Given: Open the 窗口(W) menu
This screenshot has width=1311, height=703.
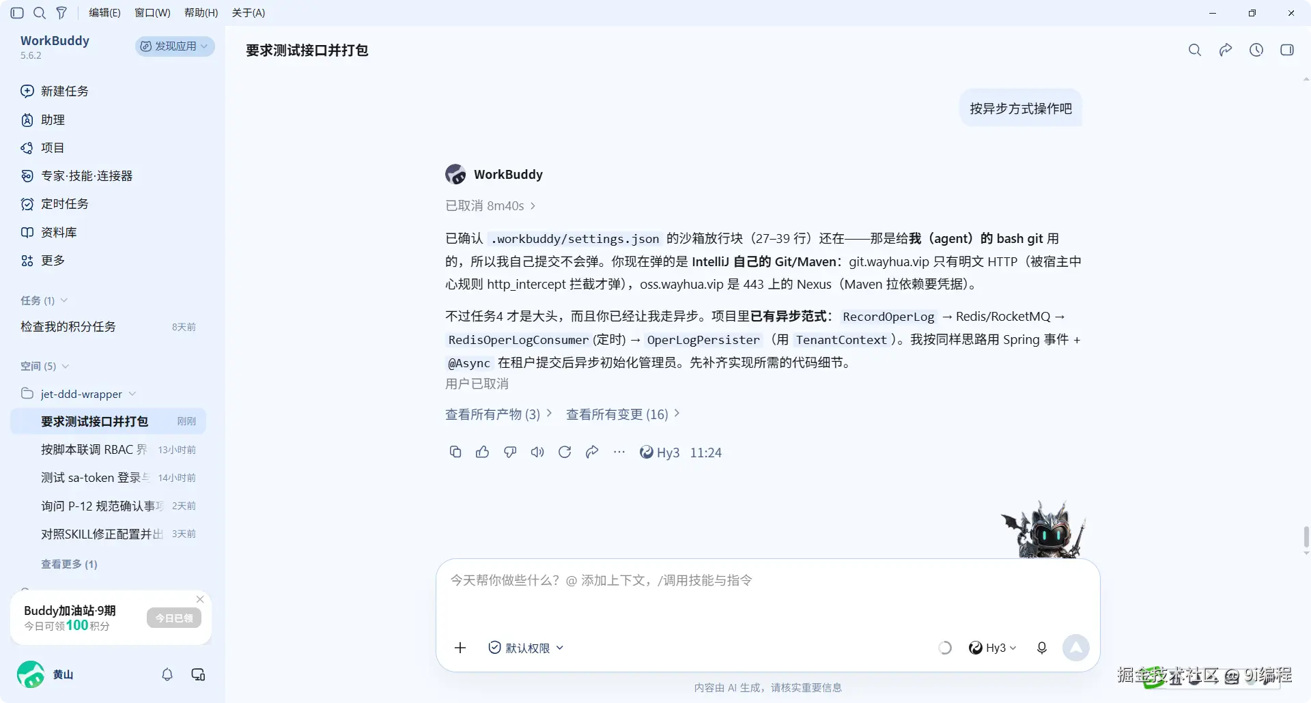Looking at the screenshot, I should tap(152, 13).
